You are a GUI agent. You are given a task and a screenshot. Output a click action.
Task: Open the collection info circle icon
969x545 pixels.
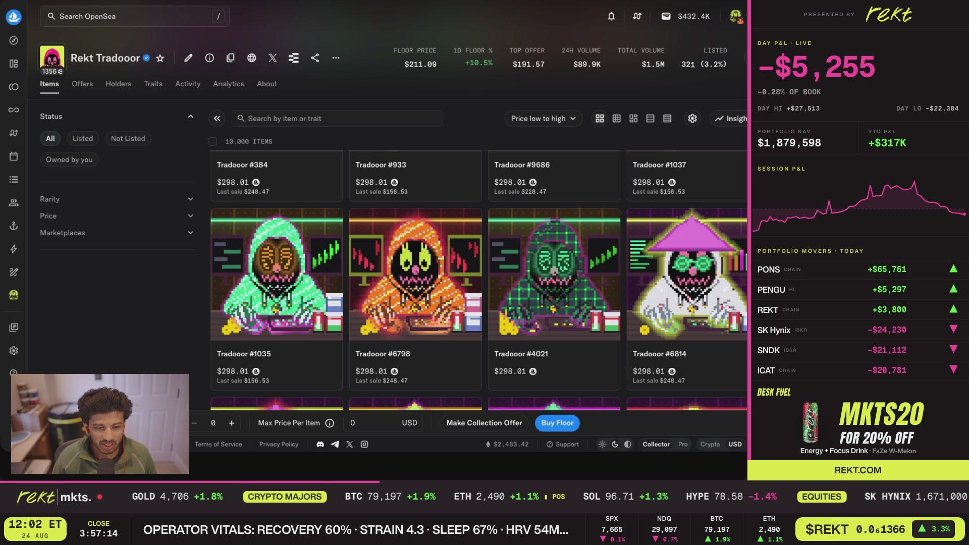[x=209, y=58]
